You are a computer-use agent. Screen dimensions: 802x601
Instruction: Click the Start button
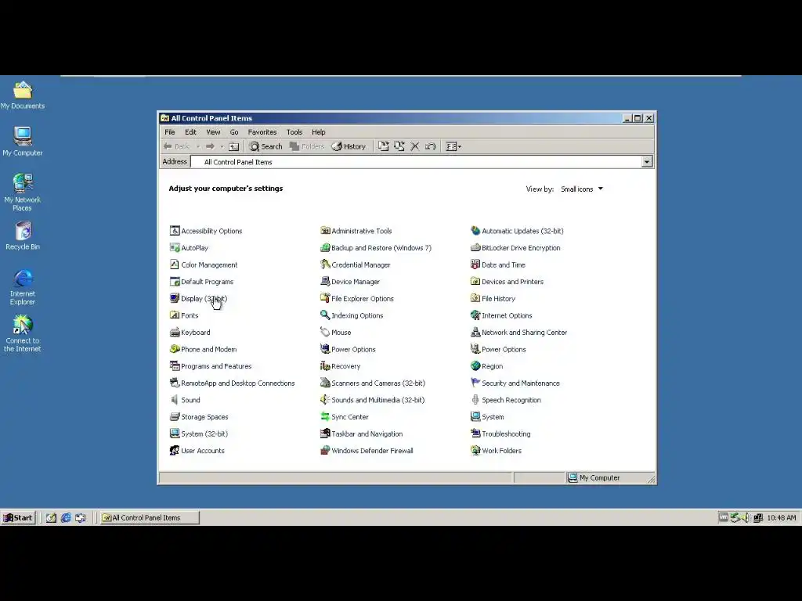click(19, 518)
